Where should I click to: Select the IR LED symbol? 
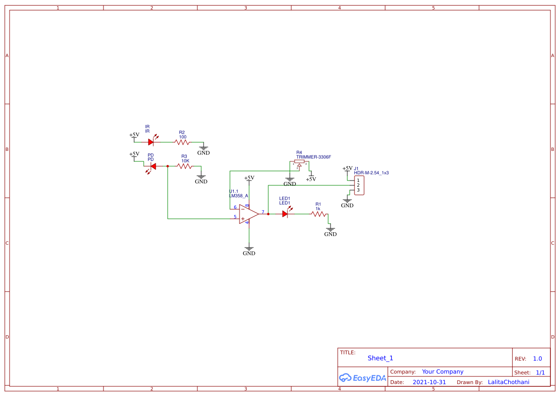point(151,142)
